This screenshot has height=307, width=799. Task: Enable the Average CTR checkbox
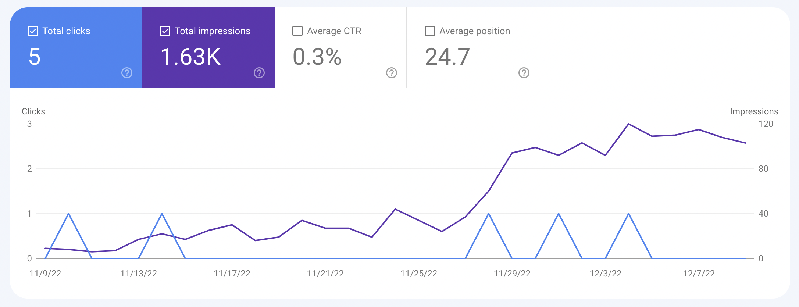click(297, 31)
